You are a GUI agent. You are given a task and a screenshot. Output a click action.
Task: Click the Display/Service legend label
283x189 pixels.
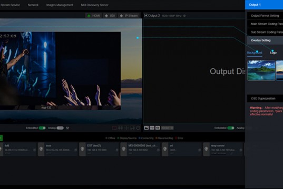[x=128, y=138]
